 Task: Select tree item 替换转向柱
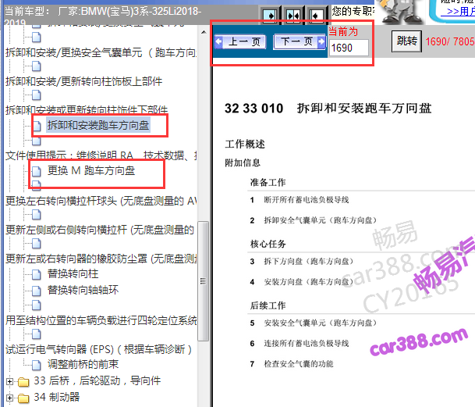(x=73, y=273)
